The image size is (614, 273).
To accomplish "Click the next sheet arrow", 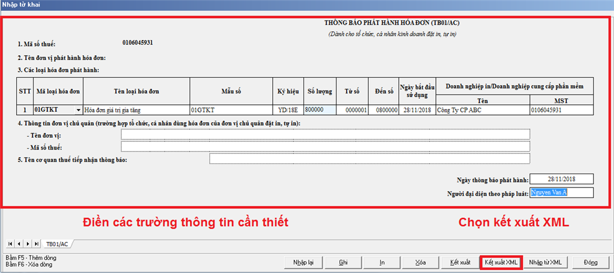I will point(28,244).
